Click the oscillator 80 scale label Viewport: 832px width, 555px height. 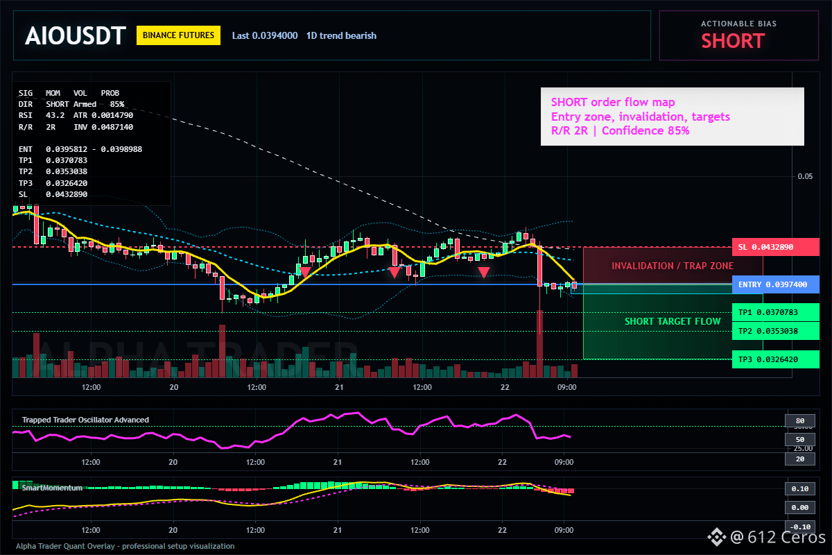click(x=799, y=420)
